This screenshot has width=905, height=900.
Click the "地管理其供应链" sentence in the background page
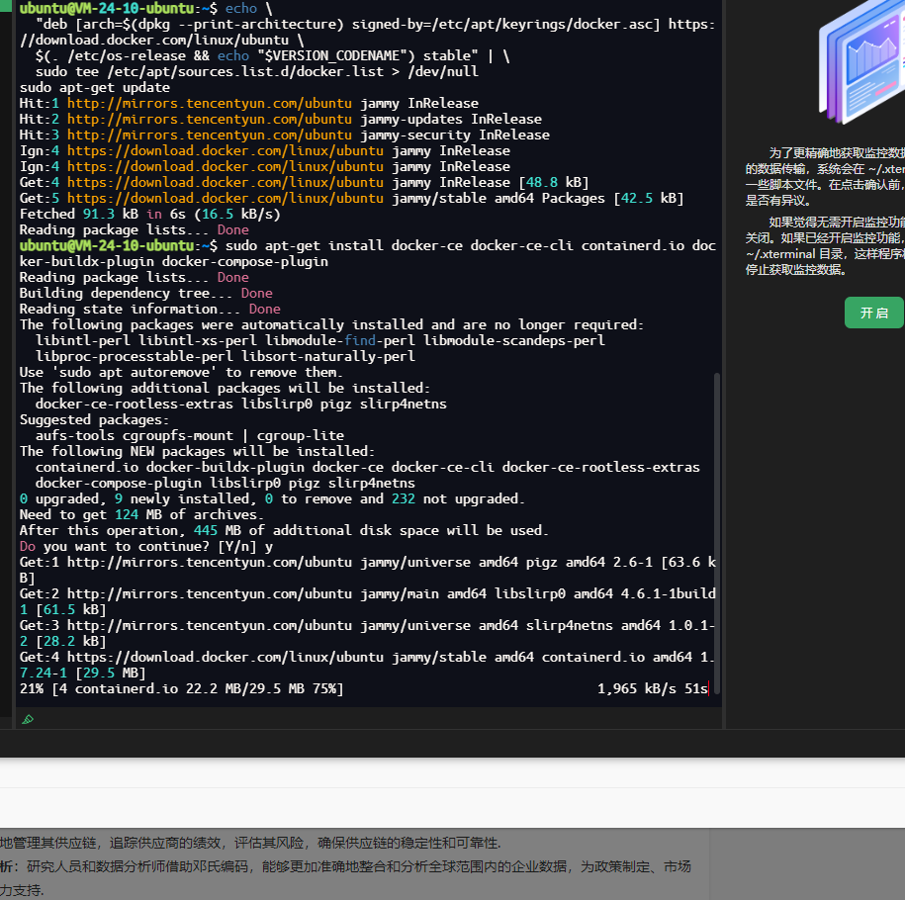[x=250, y=843]
